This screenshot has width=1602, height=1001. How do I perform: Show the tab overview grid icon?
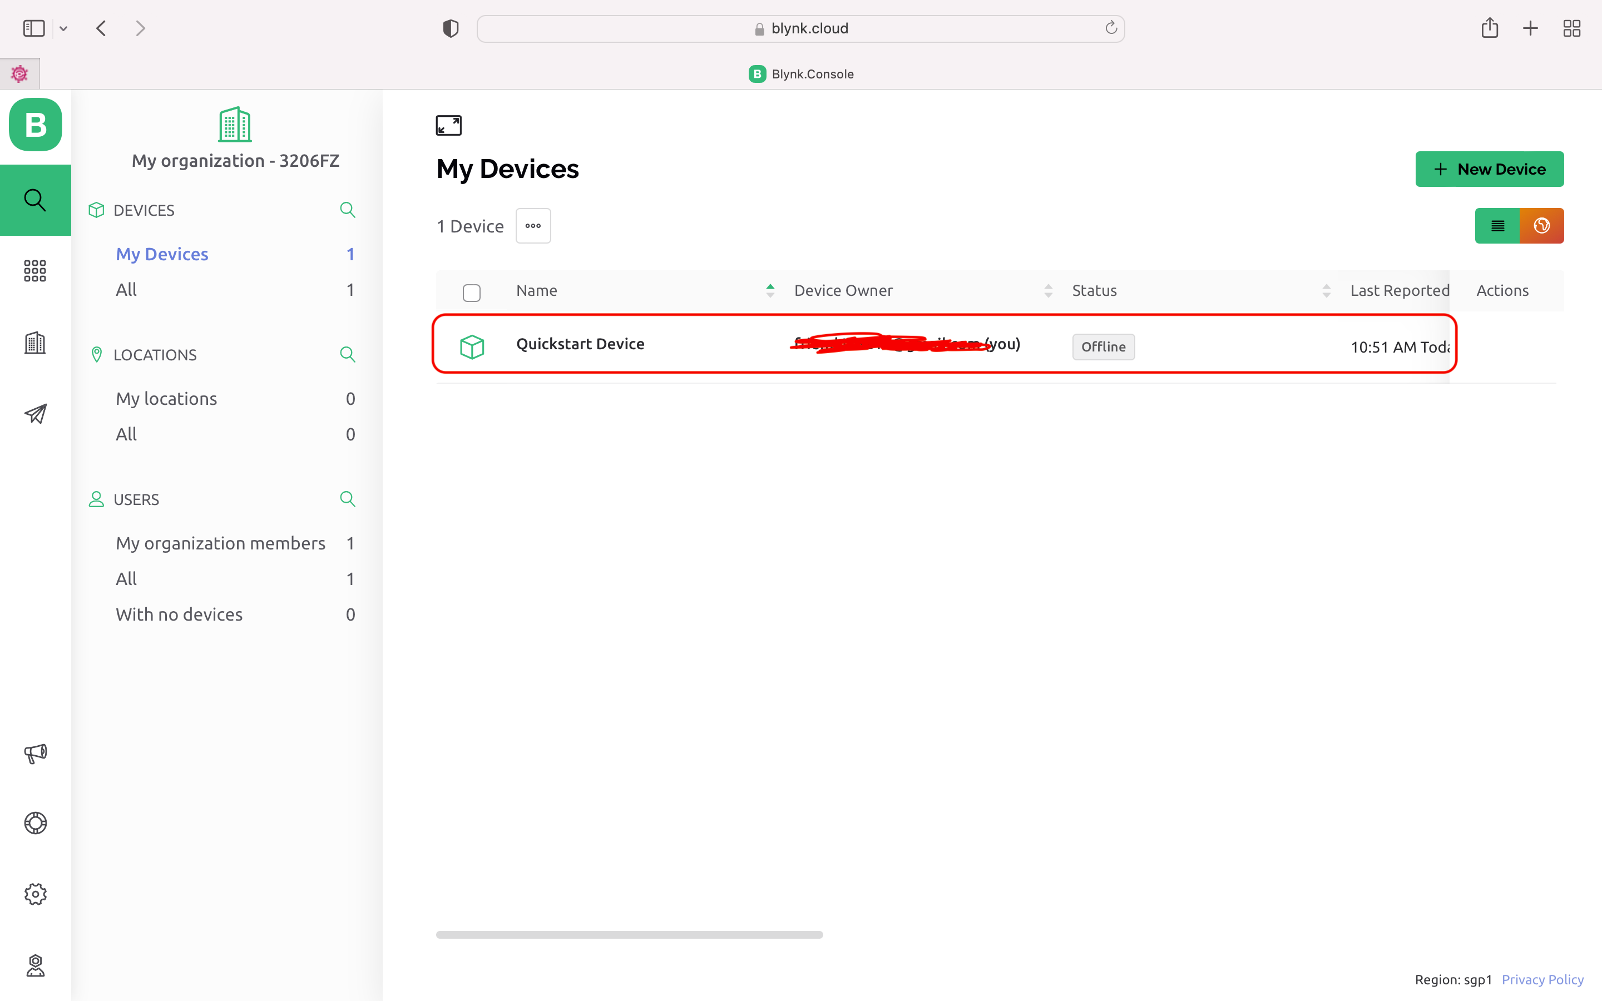point(1571,28)
